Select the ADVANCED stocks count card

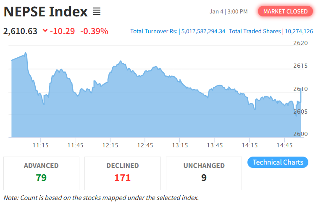coord(41,173)
